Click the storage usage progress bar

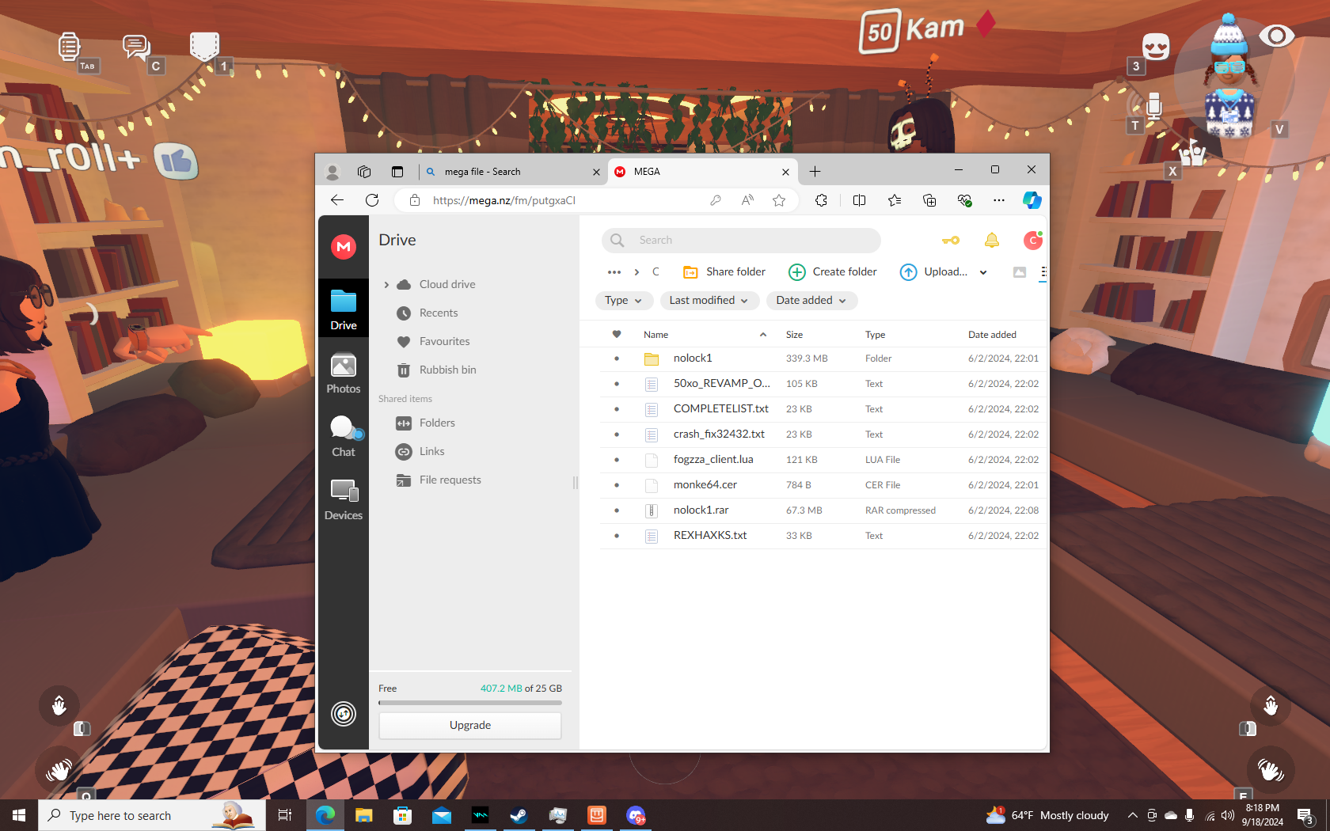470,703
